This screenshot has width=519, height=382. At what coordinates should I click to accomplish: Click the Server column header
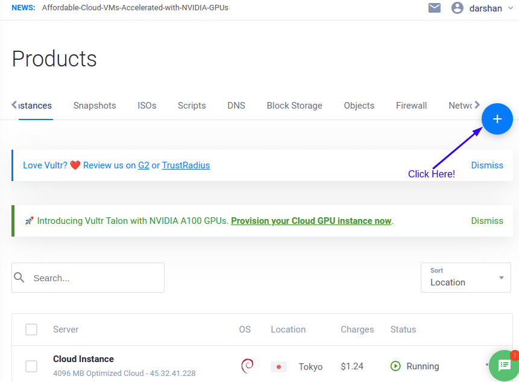point(66,329)
